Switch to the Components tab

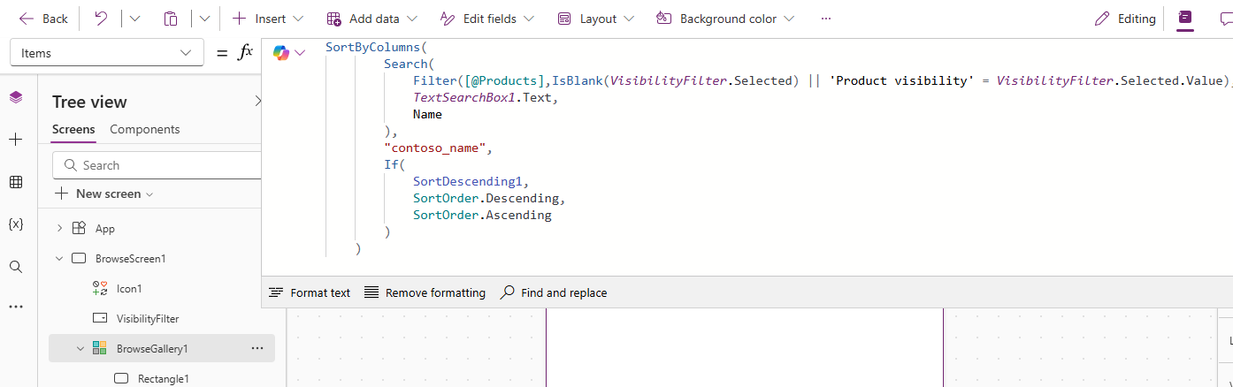(x=145, y=130)
